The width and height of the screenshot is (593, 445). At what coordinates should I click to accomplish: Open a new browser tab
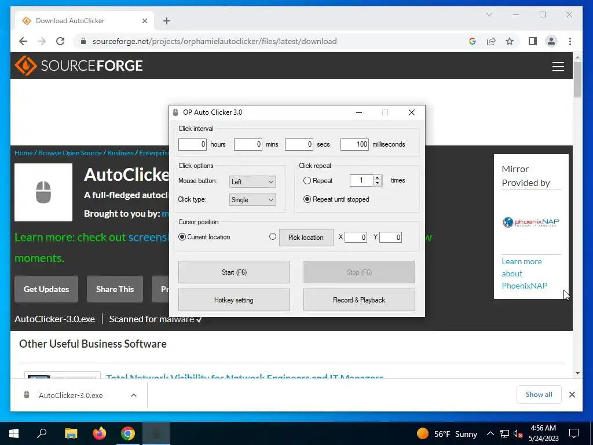[166, 21]
